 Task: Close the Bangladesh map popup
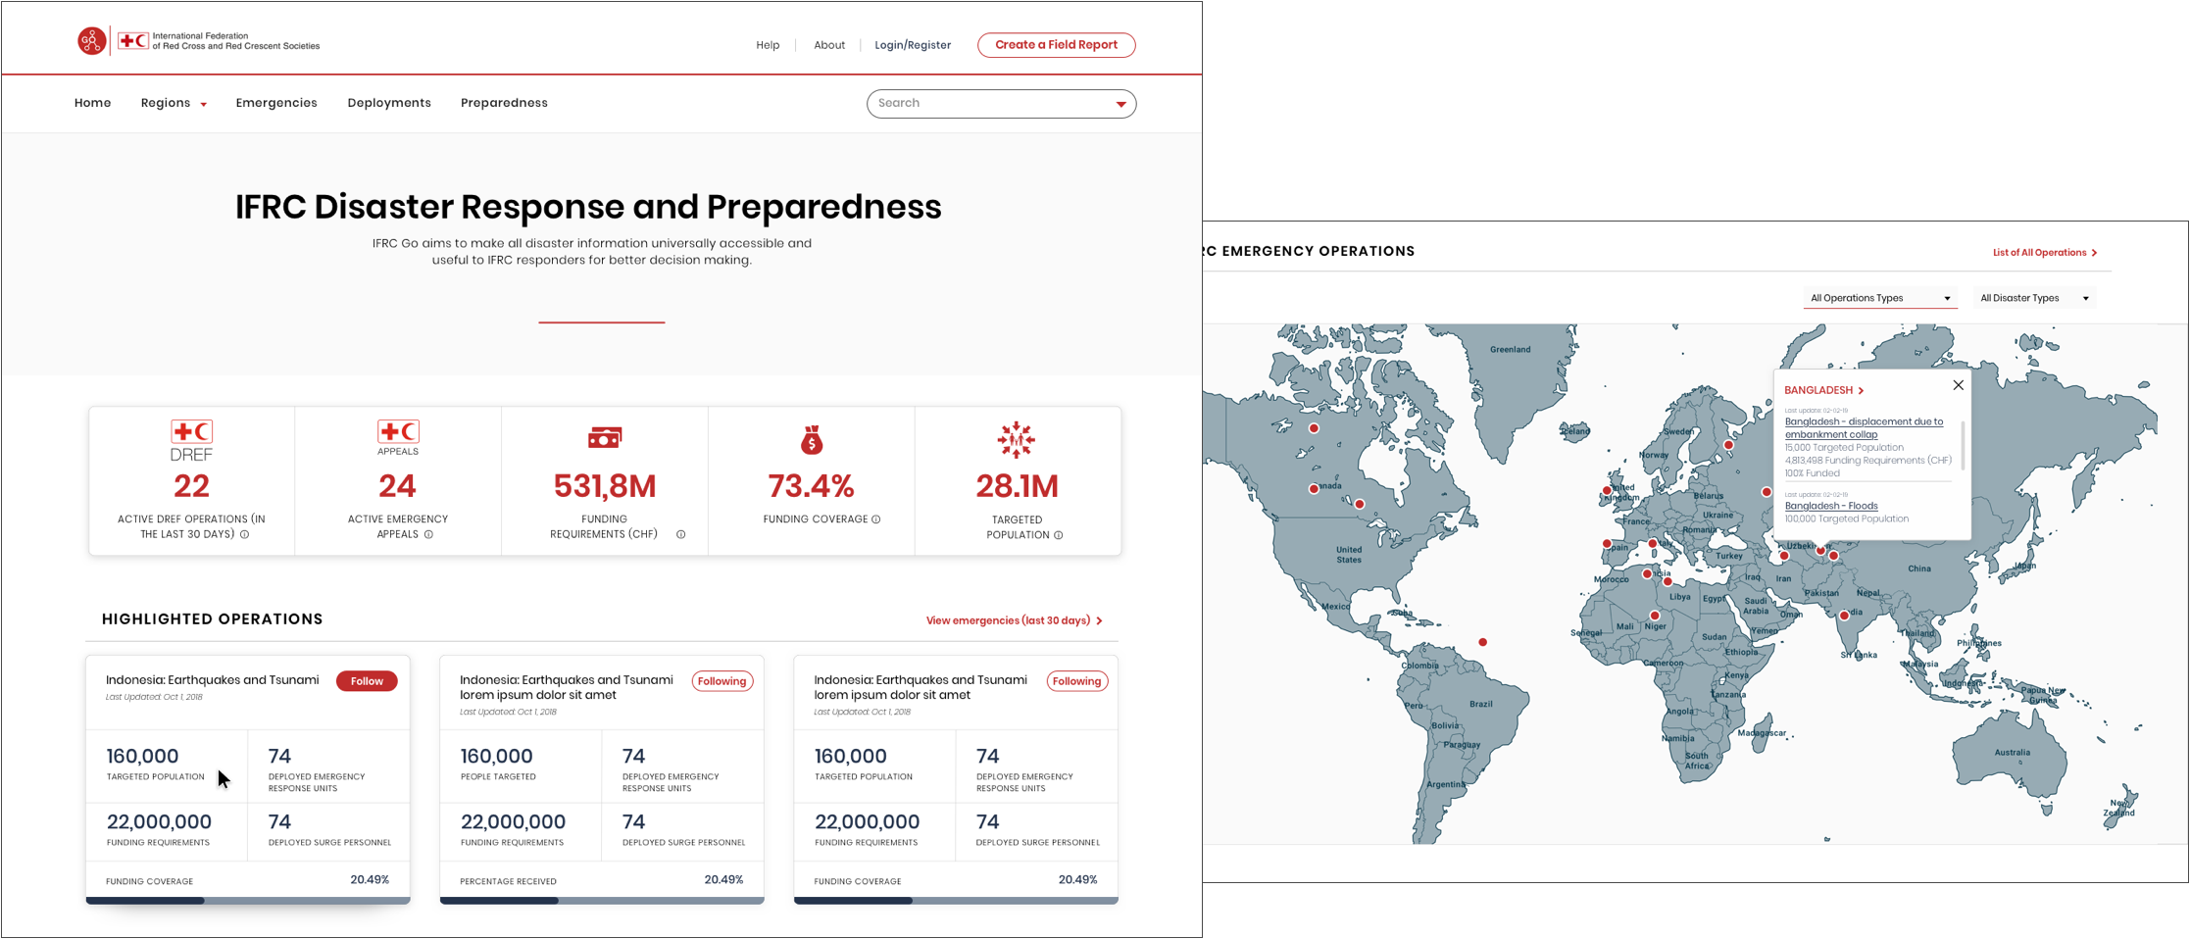(1958, 385)
